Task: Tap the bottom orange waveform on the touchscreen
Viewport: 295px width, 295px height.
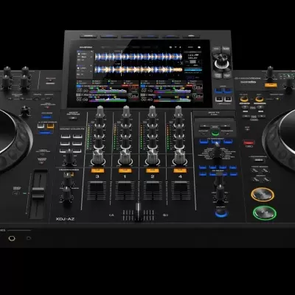Action: click(x=139, y=69)
